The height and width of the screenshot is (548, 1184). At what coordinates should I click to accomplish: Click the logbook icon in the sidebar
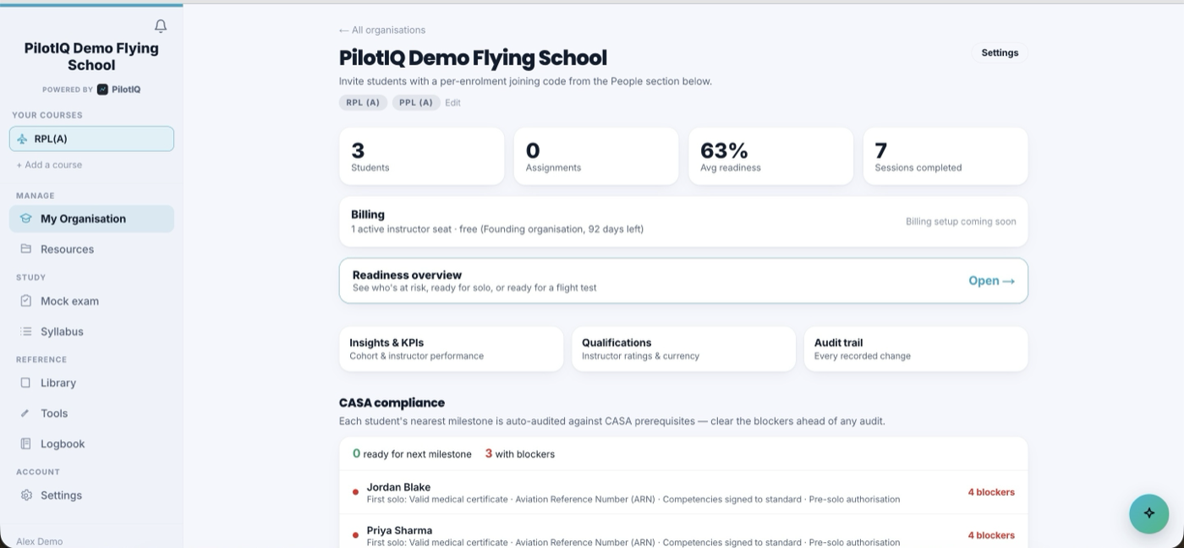click(x=26, y=443)
